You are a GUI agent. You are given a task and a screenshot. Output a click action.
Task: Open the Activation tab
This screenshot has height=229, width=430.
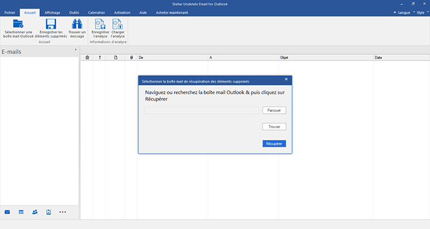point(122,12)
